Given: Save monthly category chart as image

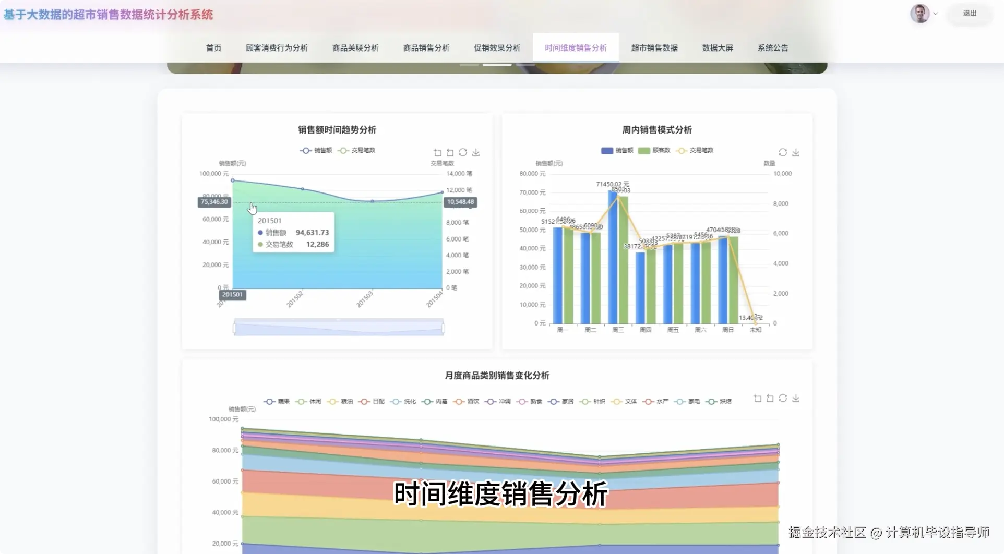Looking at the screenshot, I should (796, 398).
